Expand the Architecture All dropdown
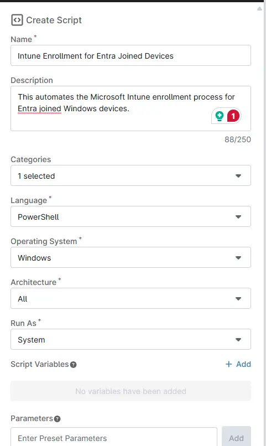This screenshot has width=266, height=446. [x=131, y=298]
